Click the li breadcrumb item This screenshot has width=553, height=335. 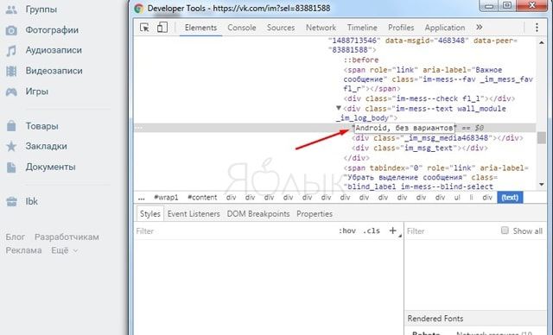click(x=471, y=197)
